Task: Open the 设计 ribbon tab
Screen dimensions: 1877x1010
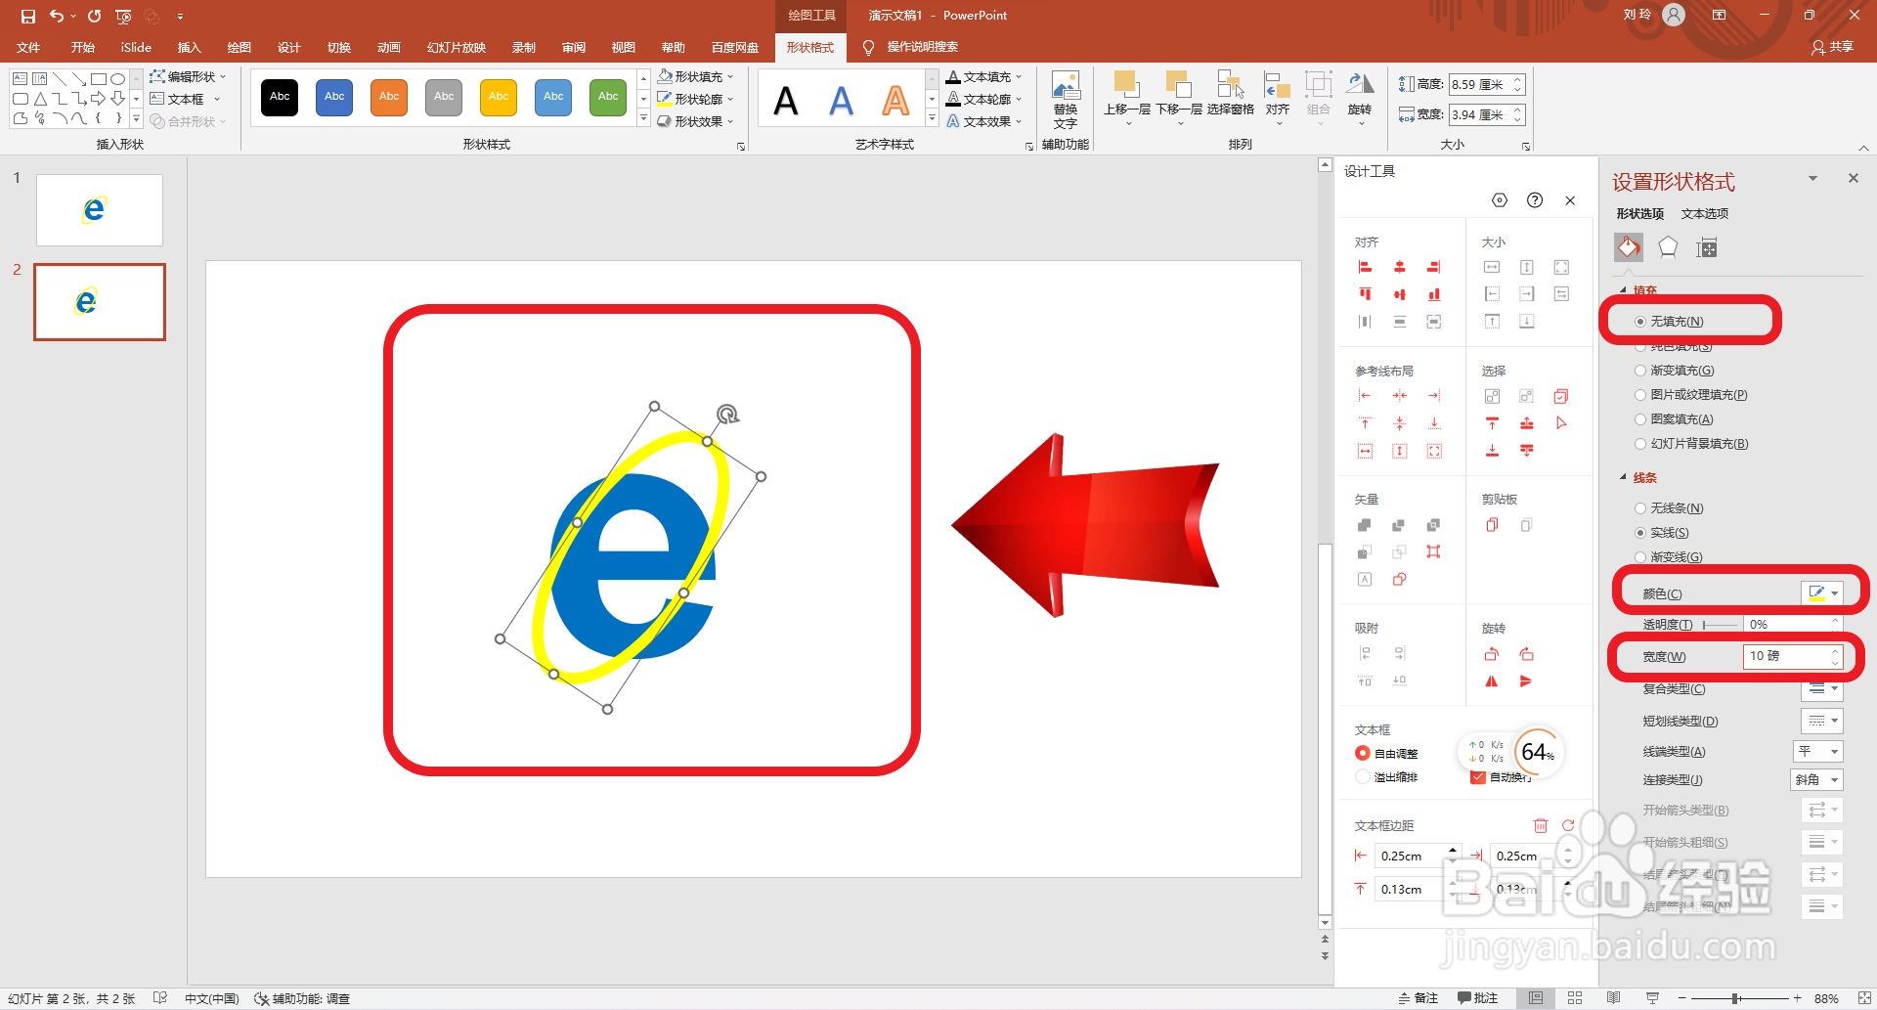Action: tap(288, 47)
